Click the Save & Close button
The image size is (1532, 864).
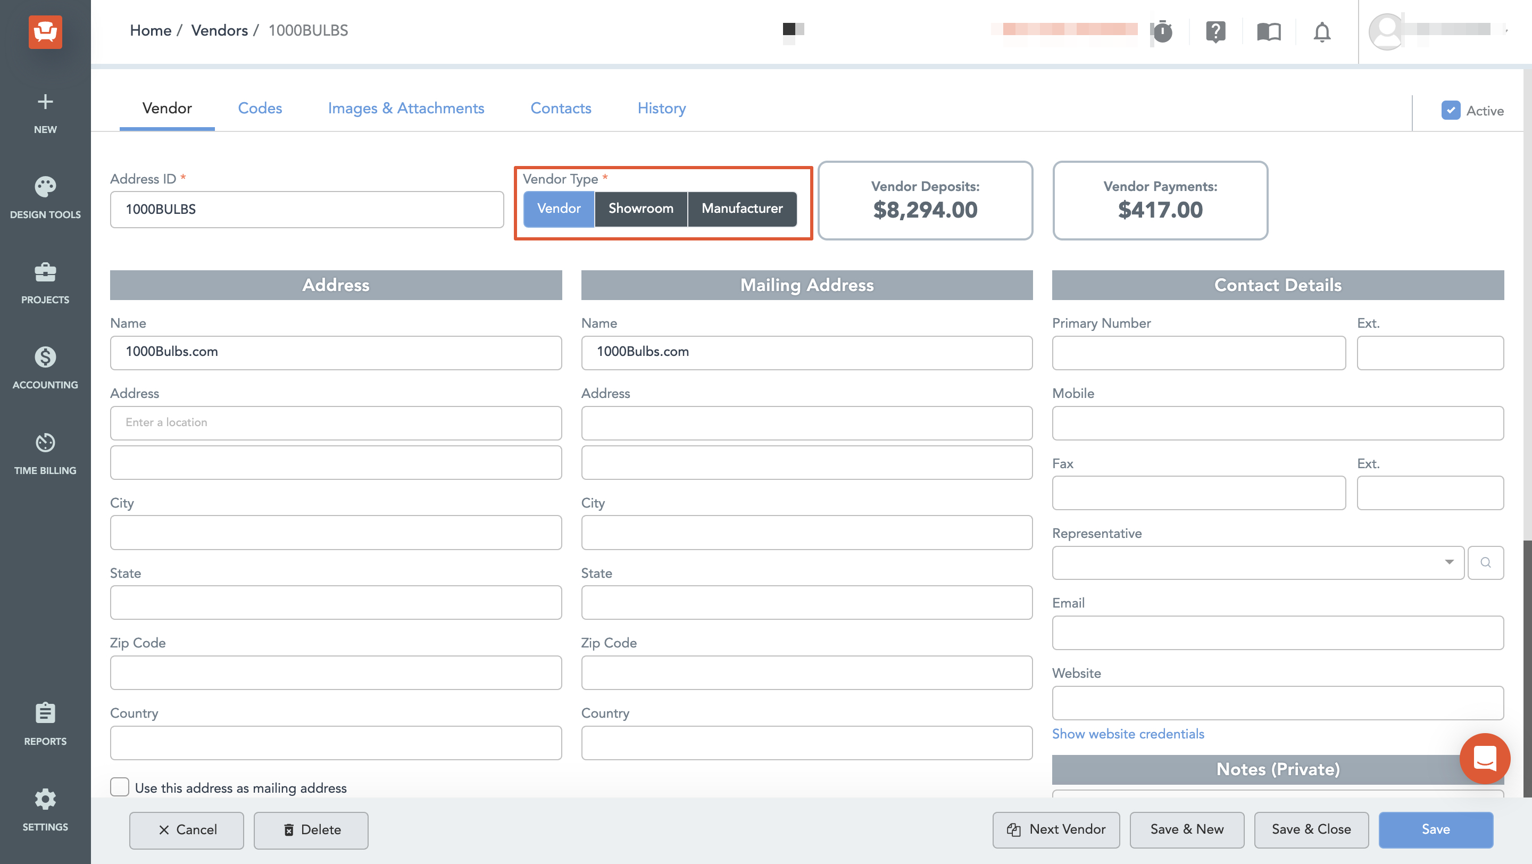click(x=1311, y=829)
